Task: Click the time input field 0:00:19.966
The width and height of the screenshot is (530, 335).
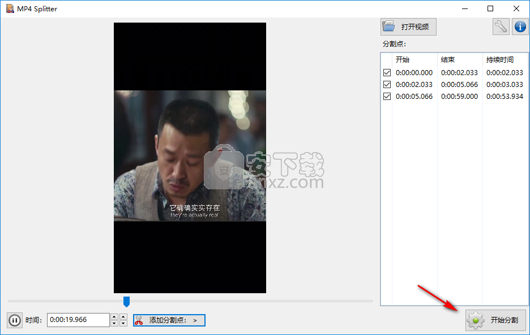Action: pyautogui.click(x=78, y=320)
